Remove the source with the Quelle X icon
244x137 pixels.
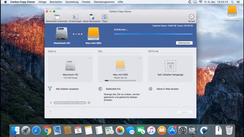tap(90, 58)
